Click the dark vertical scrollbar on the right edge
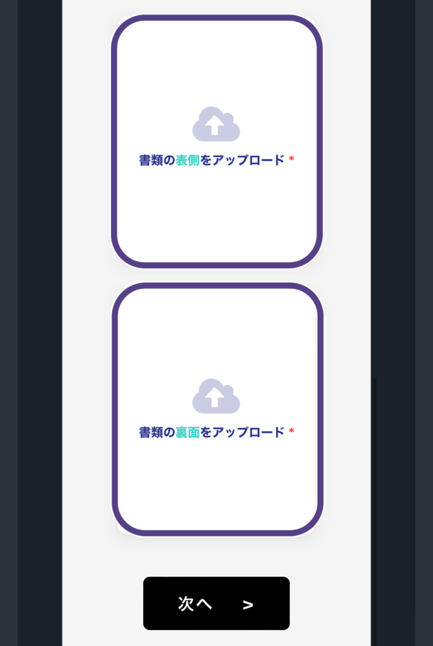This screenshot has width=433, height=646. tap(374, 511)
